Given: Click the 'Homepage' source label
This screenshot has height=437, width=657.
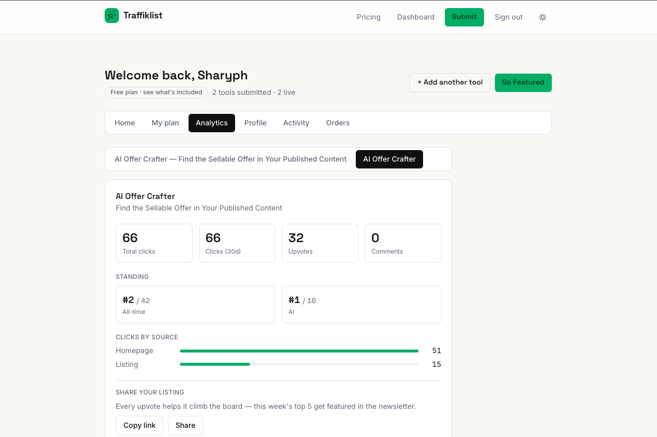Looking at the screenshot, I should pos(135,351).
